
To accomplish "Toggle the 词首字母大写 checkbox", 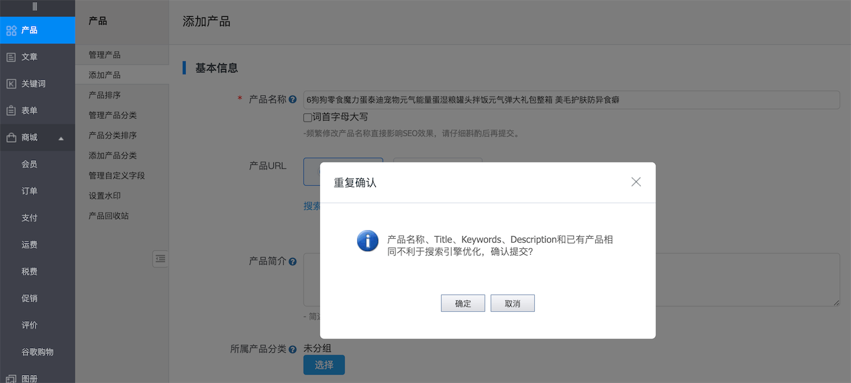I will (308, 117).
